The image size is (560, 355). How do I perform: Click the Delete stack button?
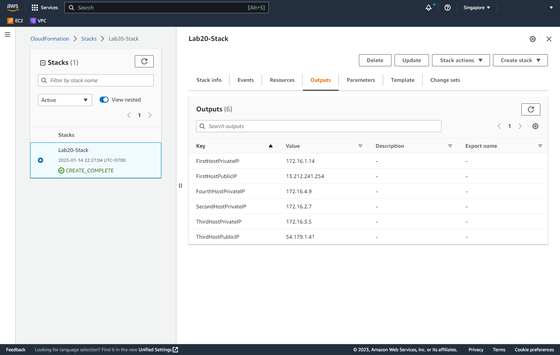375,60
